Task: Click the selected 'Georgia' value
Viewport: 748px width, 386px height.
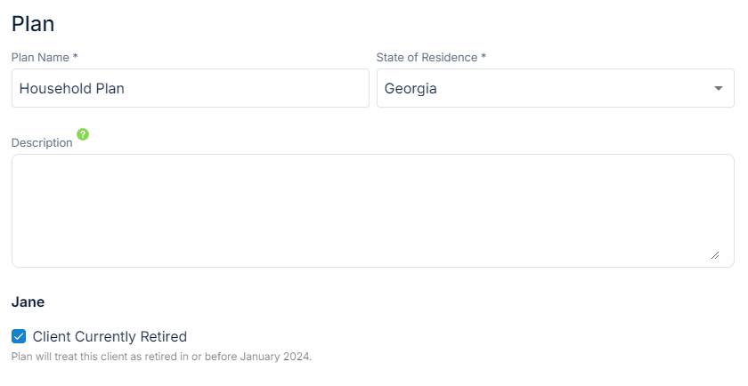Action: [x=411, y=89]
